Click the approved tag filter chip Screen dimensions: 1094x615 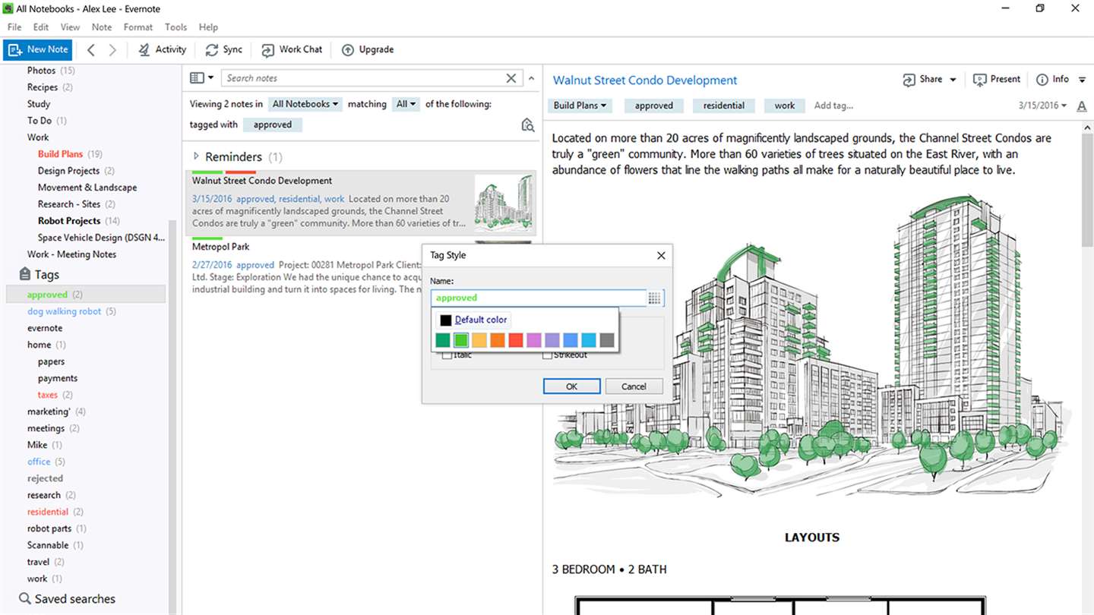coord(273,125)
